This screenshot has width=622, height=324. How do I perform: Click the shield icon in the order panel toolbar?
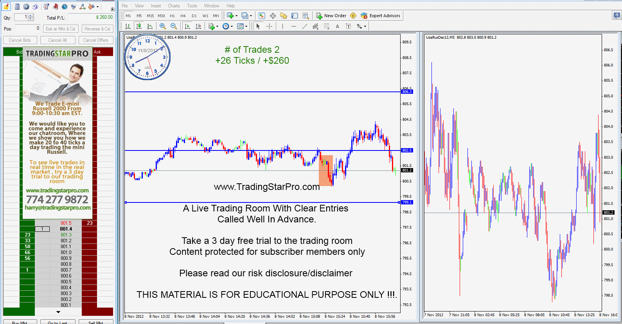click(x=74, y=7)
